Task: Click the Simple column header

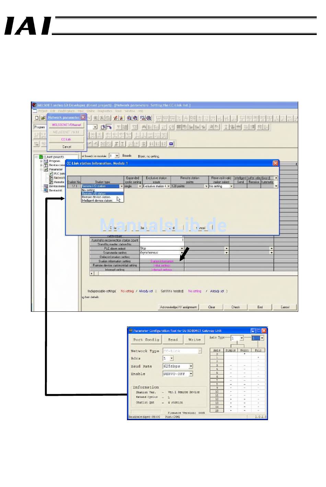Action: pyautogui.click(x=231, y=350)
